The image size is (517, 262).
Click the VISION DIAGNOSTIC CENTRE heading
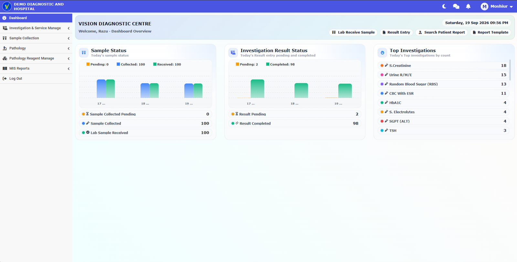pyautogui.click(x=115, y=24)
